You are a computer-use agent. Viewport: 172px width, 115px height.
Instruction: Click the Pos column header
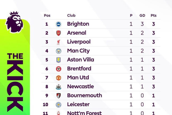pyautogui.click(x=47, y=15)
